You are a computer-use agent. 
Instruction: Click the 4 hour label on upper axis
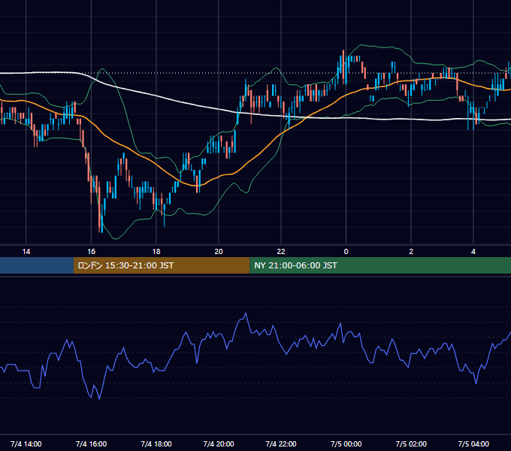[473, 252]
